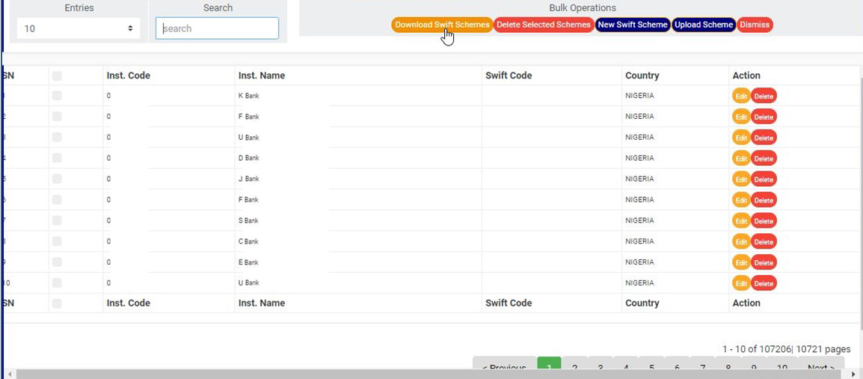Tick the checkbox for K Bank row

[x=58, y=96]
